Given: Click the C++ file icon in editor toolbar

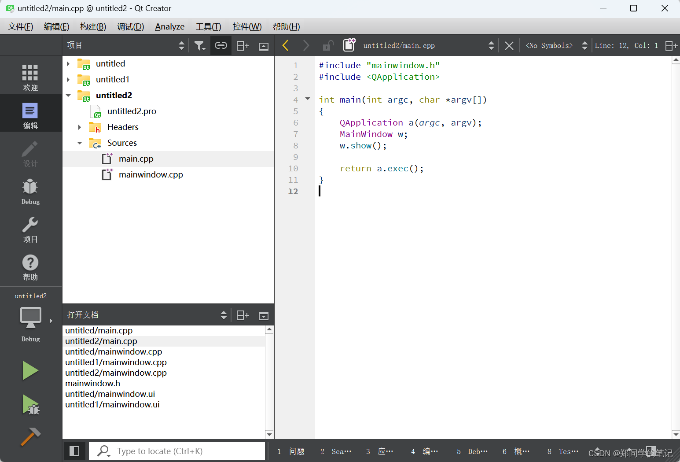Looking at the screenshot, I should tap(349, 45).
